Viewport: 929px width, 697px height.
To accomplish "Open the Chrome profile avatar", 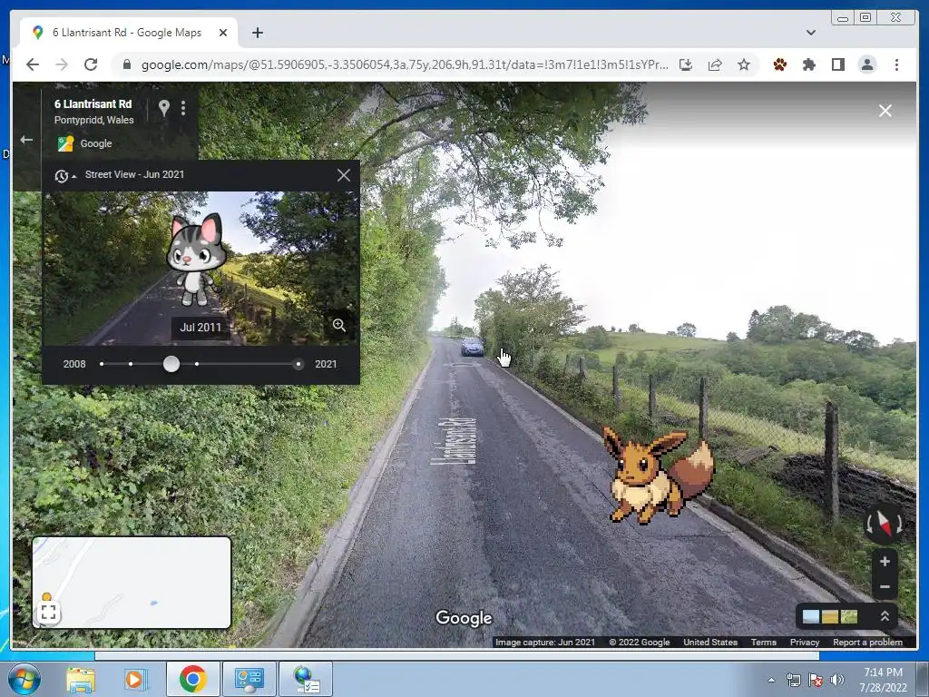I will point(866,64).
